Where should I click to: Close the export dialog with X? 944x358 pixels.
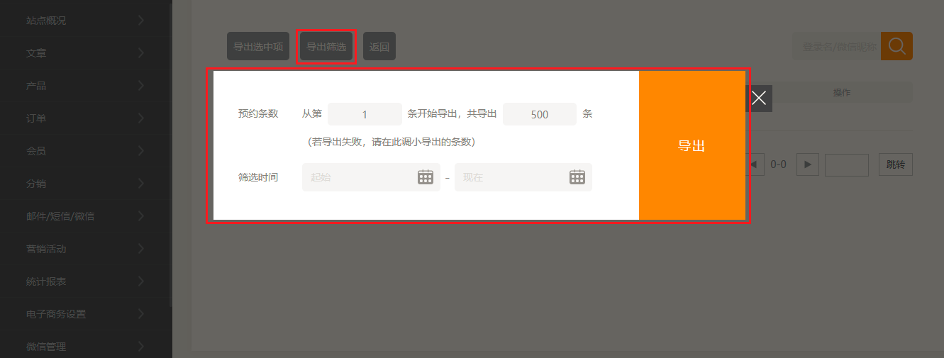pyautogui.click(x=759, y=98)
